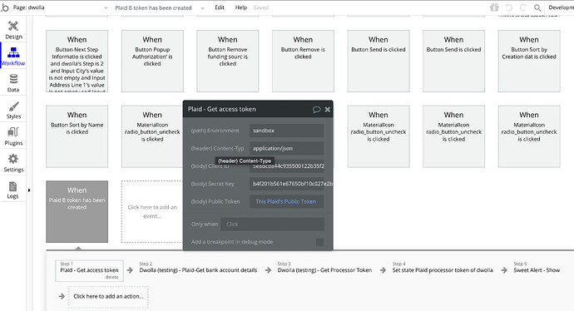Click the redo arrow icon
The width and height of the screenshot is (574, 311).
(x=523, y=7)
